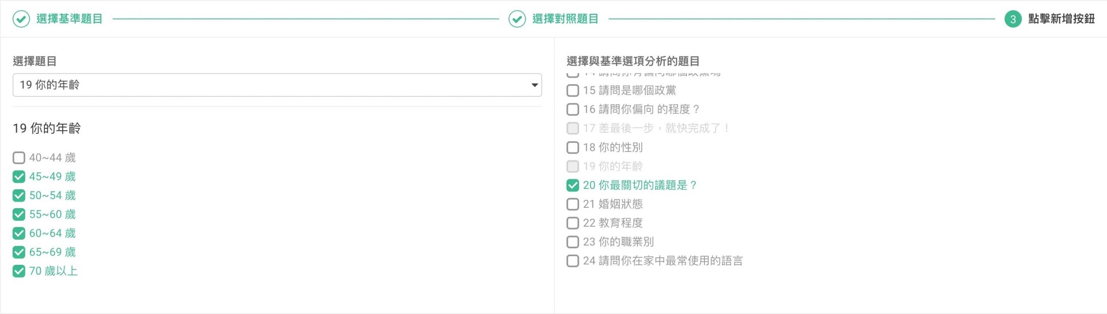Uncheck the 60~64 歲 age option
This screenshot has width=1107, height=314.
[x=19, y=233]
